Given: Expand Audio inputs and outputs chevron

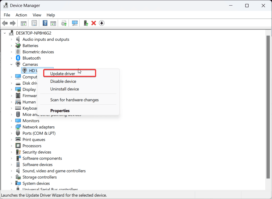Looking at the screenshot, I should 11,39.
